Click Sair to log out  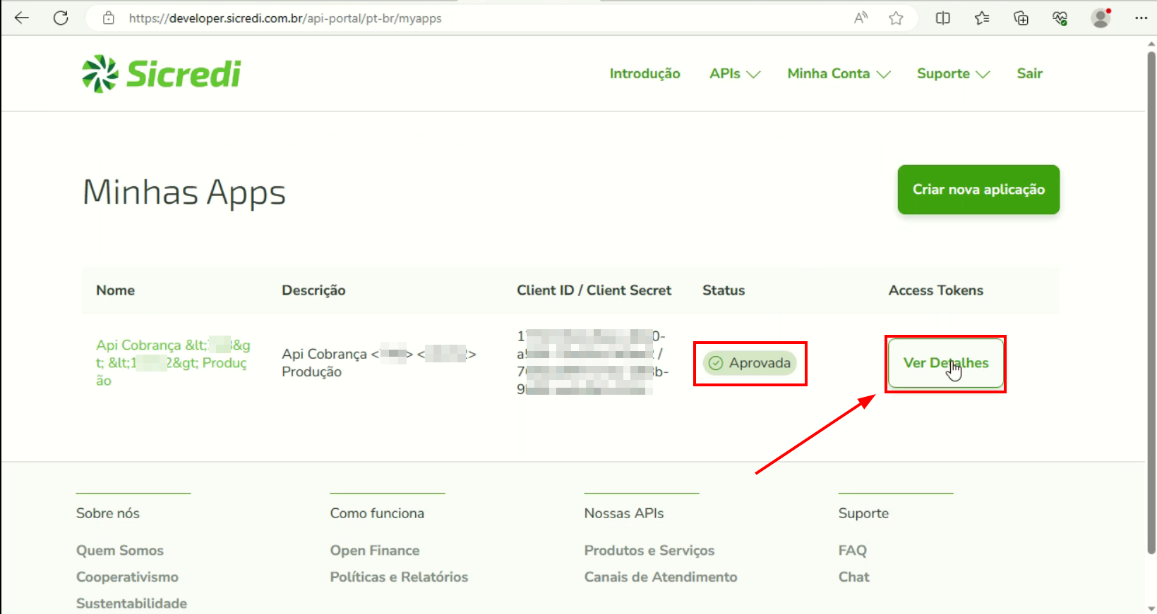(1029, 74)
